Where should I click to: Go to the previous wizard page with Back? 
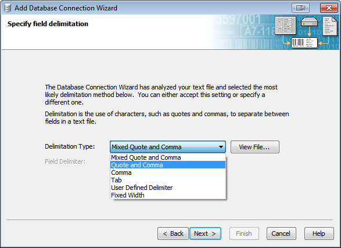point(173,233)
